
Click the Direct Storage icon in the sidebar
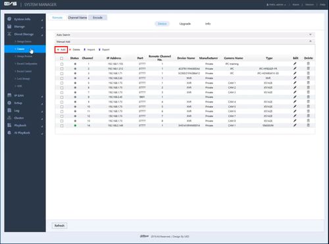point(9,34)
